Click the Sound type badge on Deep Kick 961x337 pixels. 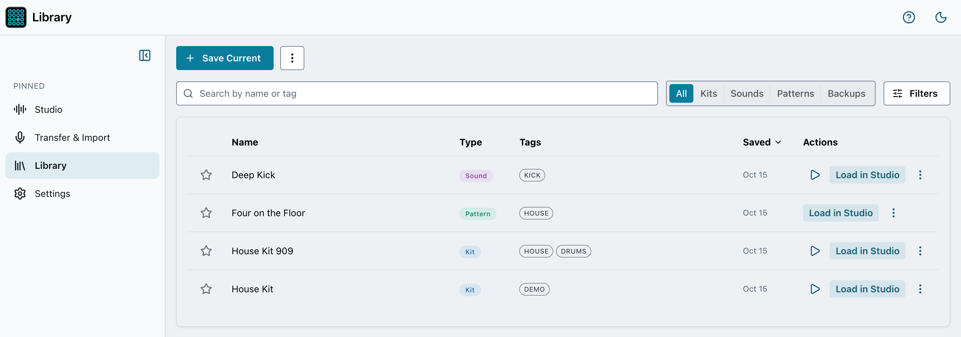point(475,176)
